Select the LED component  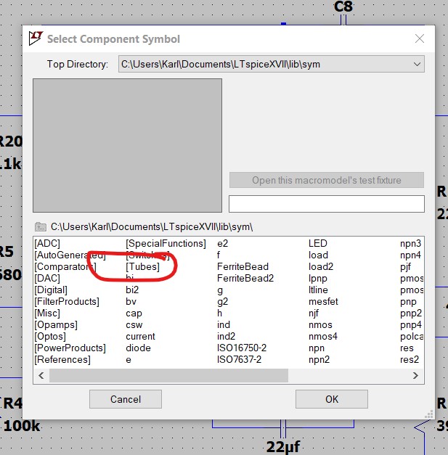317,243
